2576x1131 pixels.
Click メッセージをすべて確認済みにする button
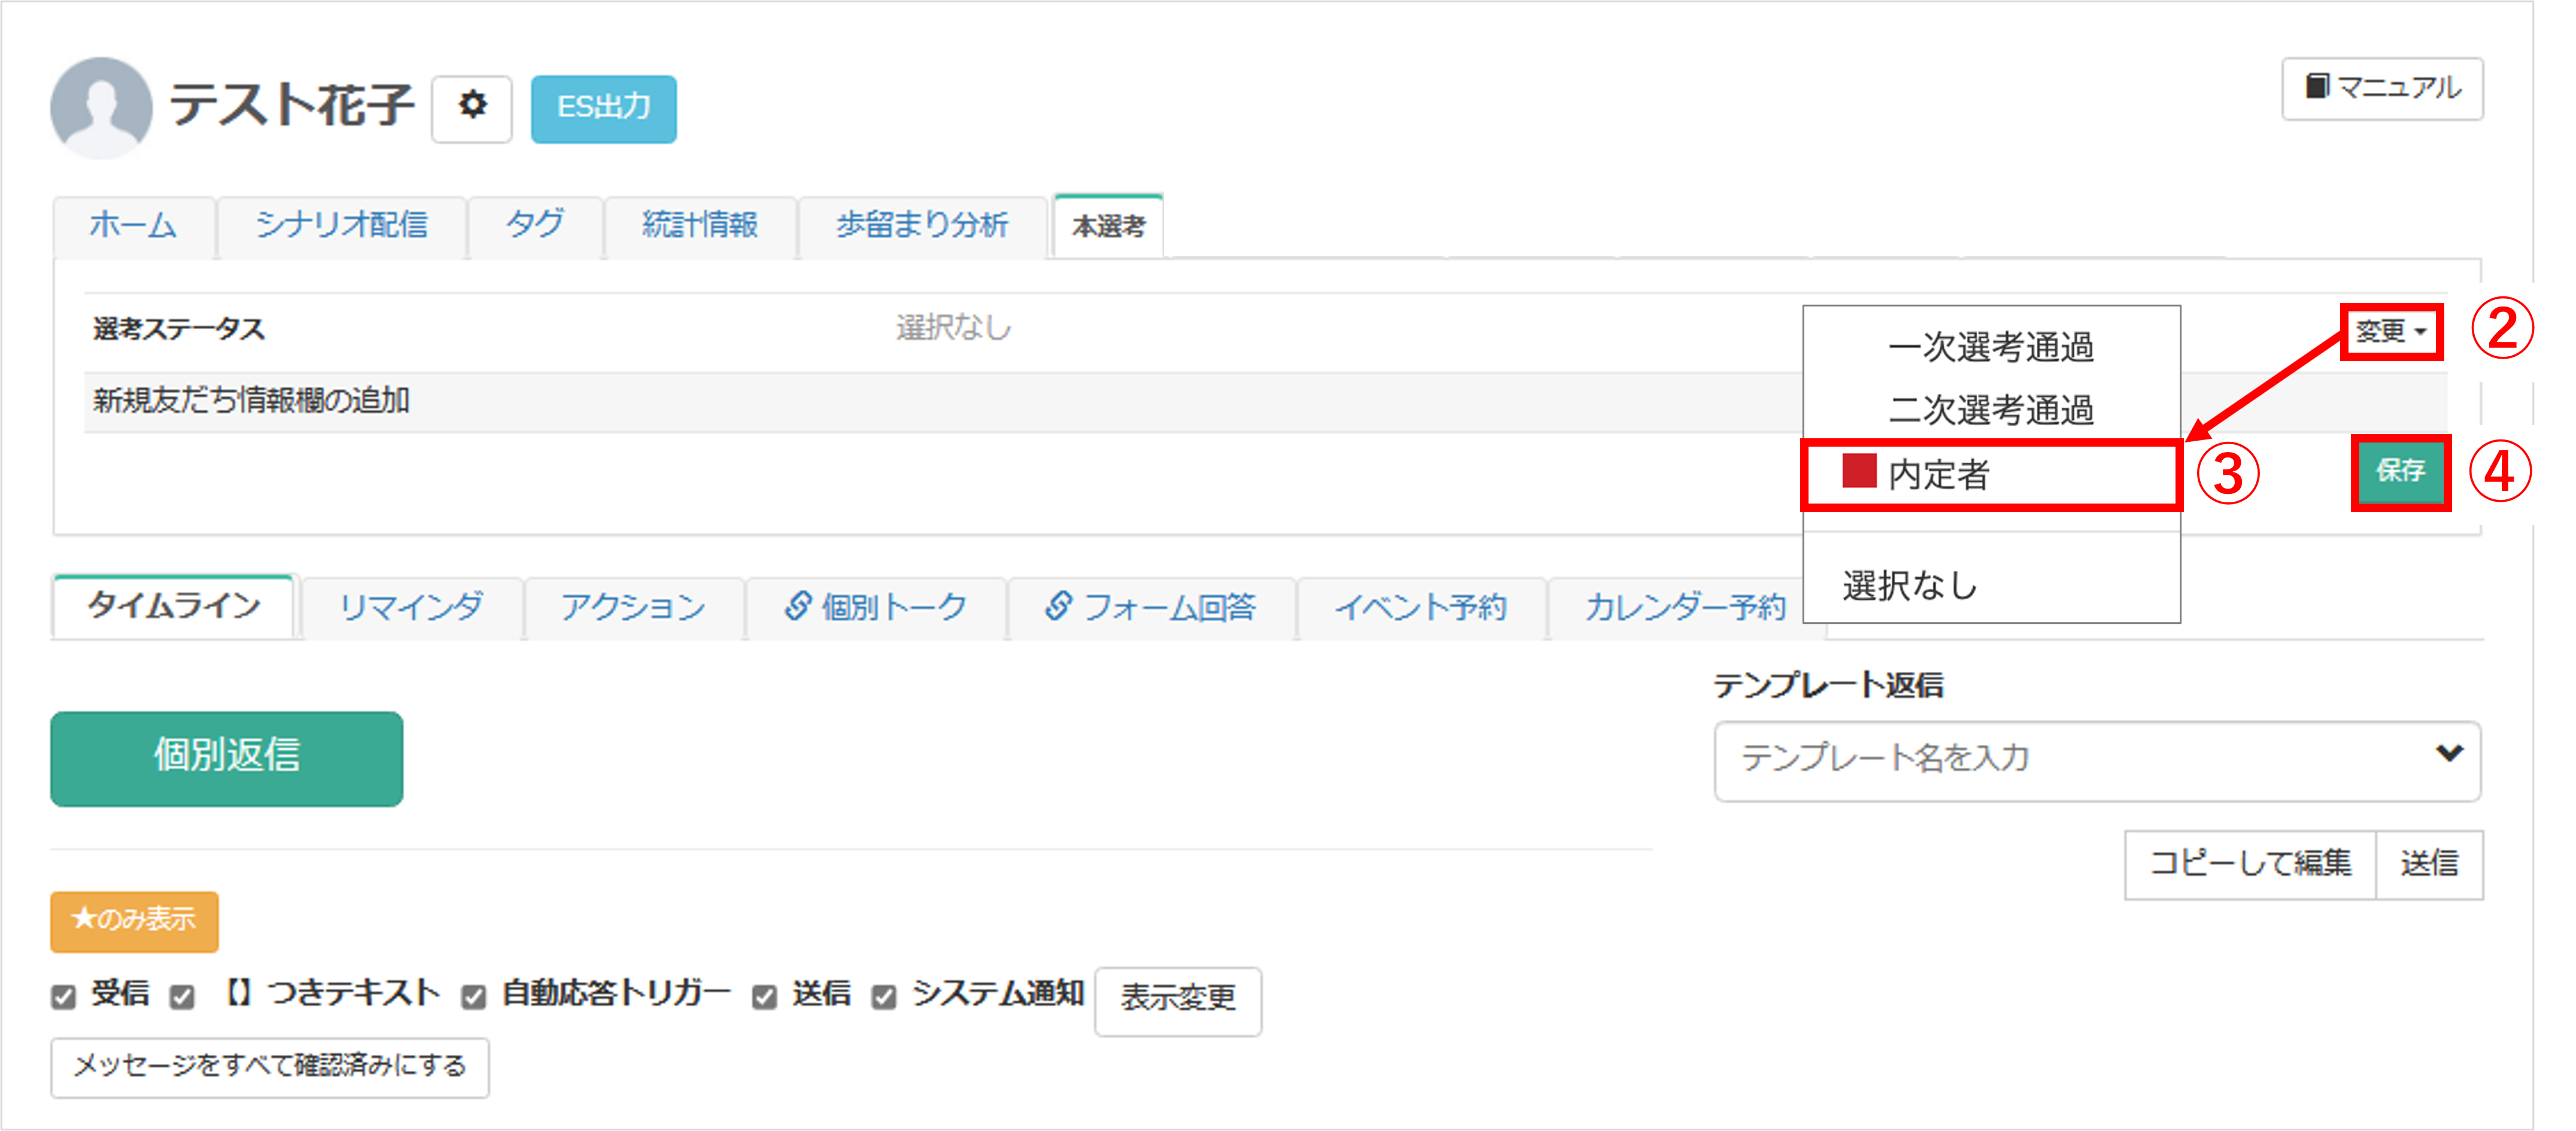coord(269,1067)
